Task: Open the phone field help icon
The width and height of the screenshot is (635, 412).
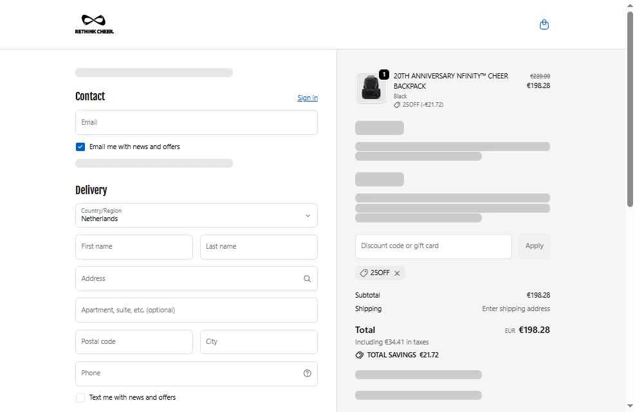Action: (307, 373)
